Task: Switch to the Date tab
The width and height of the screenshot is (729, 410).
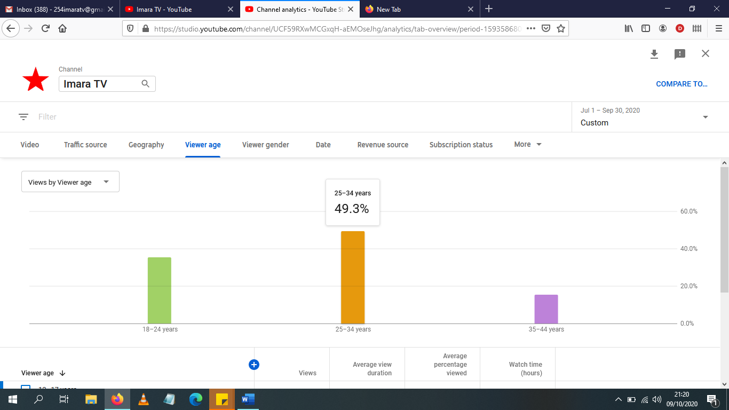Action: click(x=323, y=145)
